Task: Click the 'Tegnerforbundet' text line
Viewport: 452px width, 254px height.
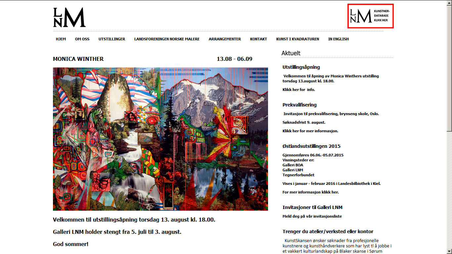Action: [298, 175]
